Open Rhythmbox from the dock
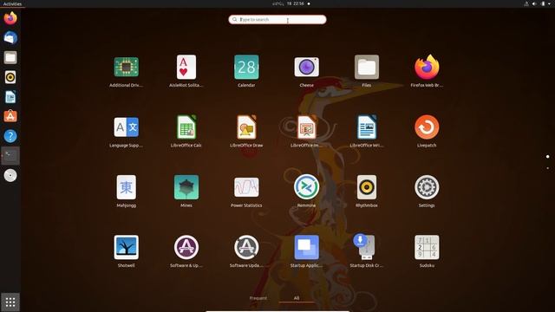The height and width of the screenshot is (312, 555). tap(10, 77)
